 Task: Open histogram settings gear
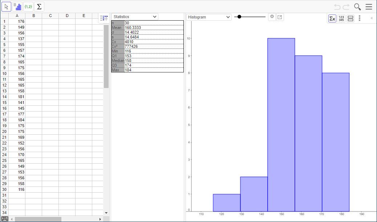pos(272,17)
